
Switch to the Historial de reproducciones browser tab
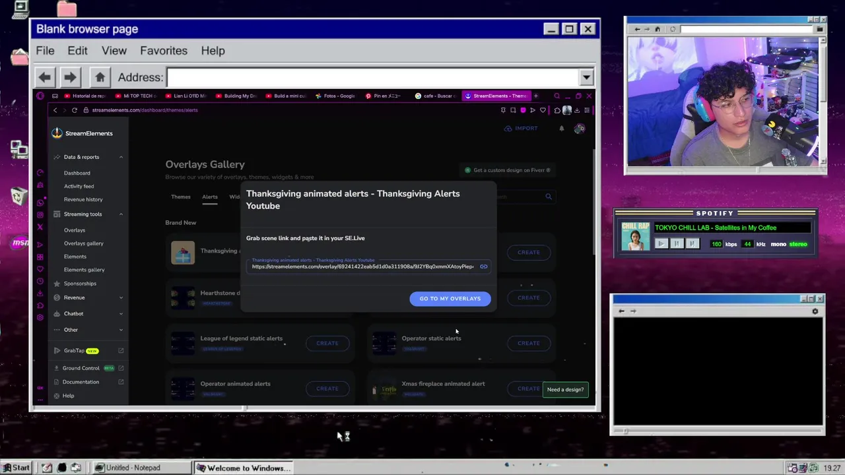pyautogui.click(x=84, y=96)
